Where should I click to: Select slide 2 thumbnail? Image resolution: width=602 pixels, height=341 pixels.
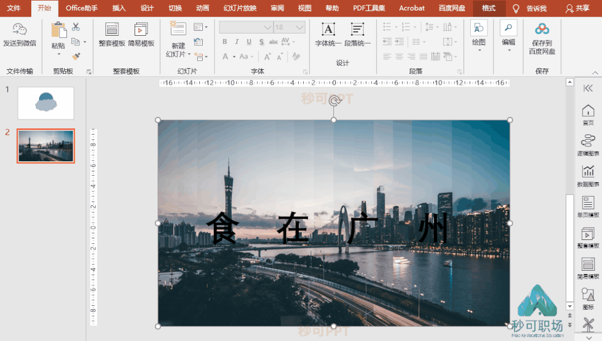[46, 146]
